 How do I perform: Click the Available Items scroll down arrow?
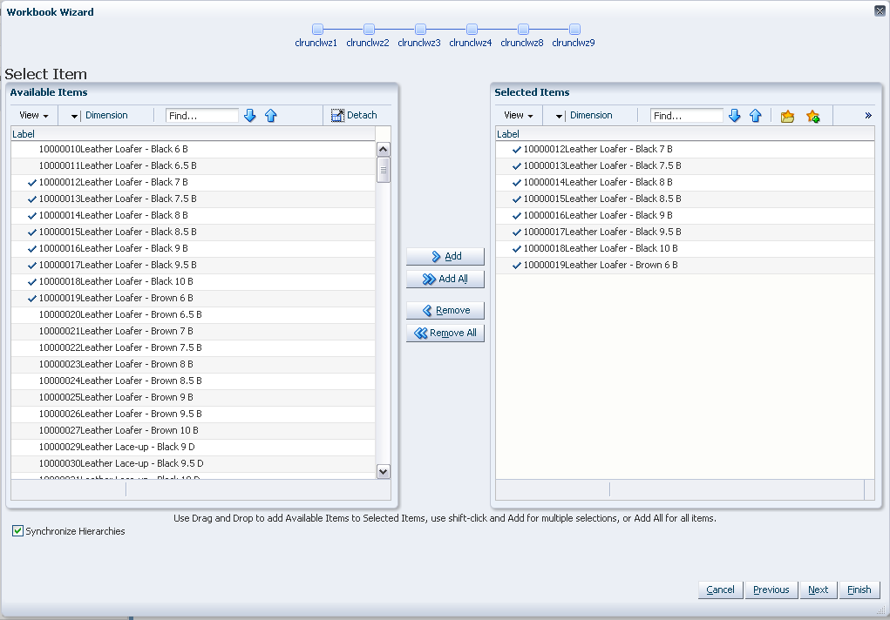[384, 471]
